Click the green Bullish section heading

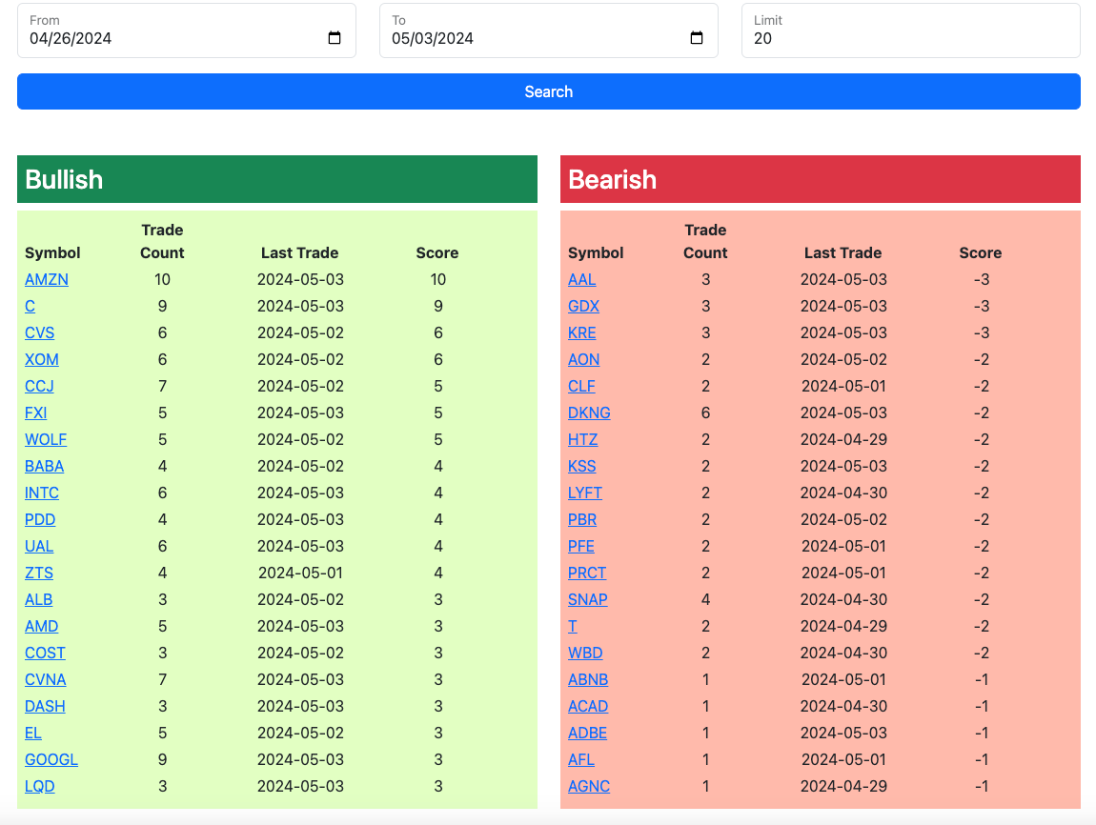[277, 179]
